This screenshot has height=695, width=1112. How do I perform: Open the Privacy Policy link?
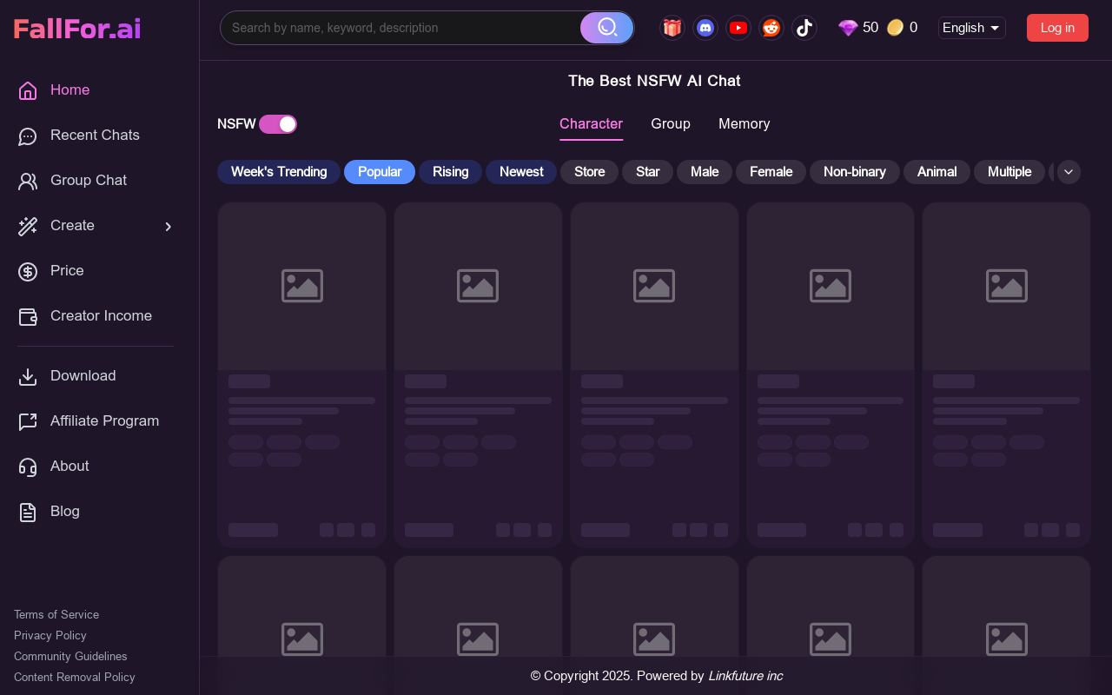50,636
